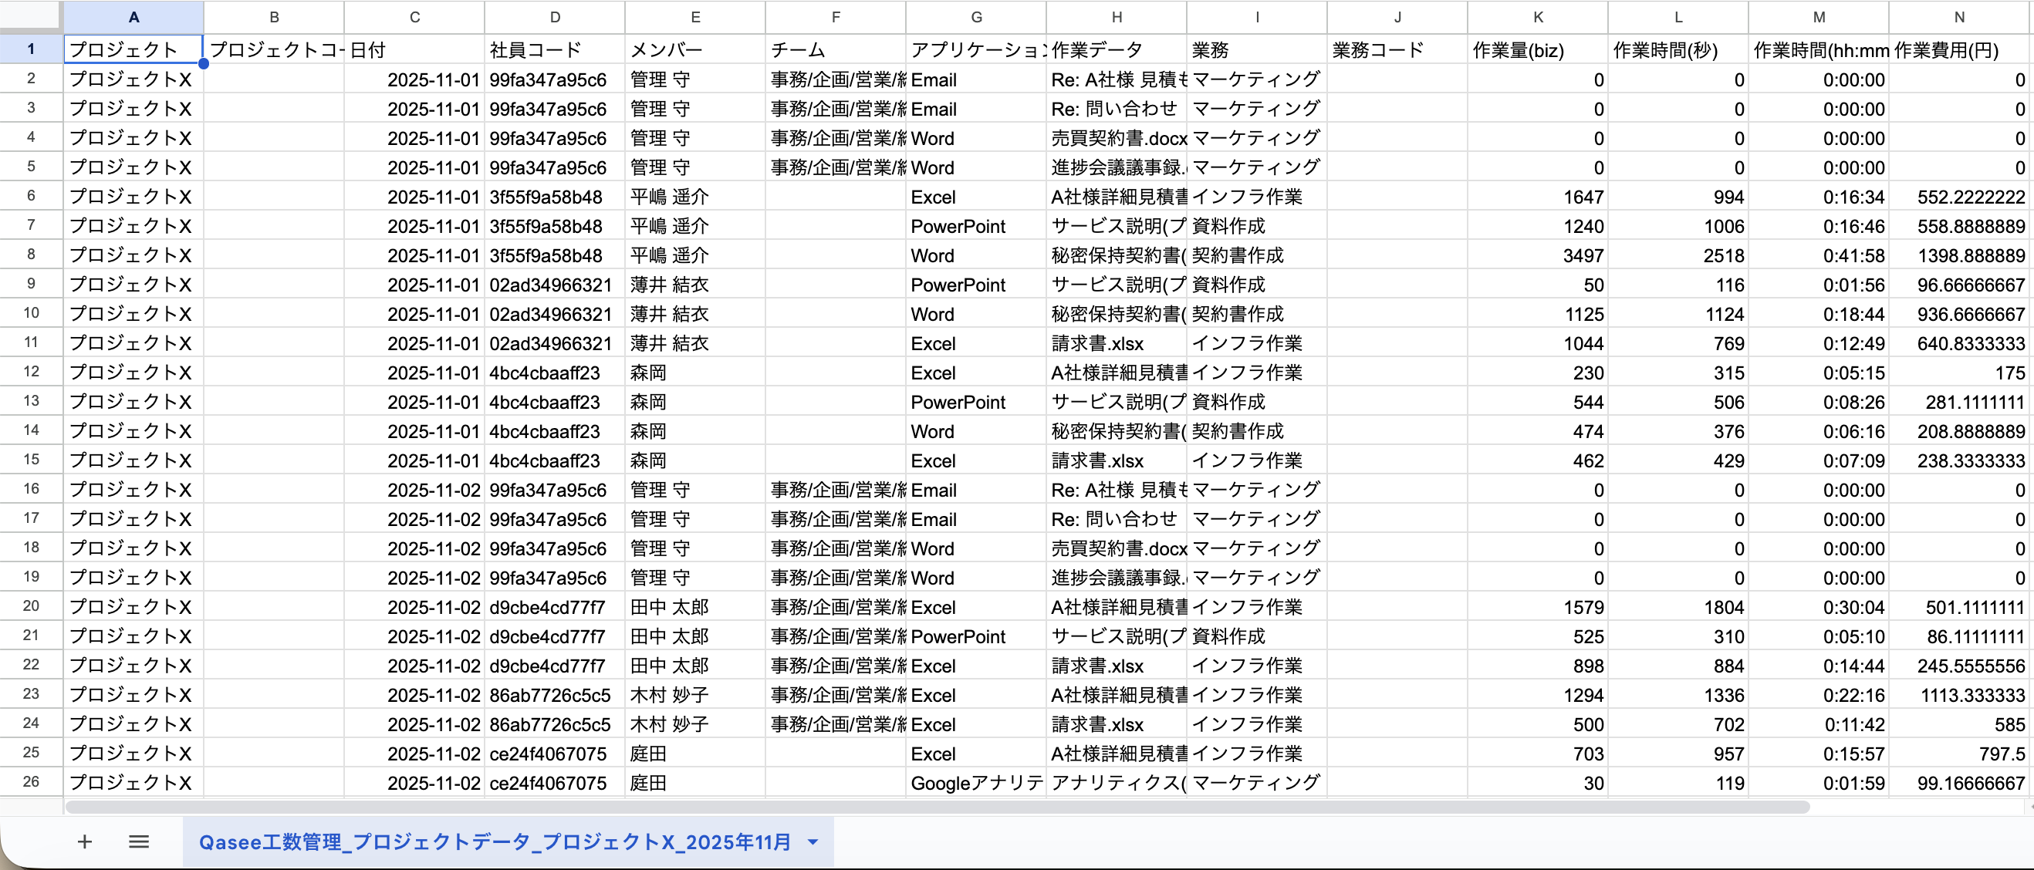The width and height of the screenshot is (2034, 870).
Task: Click 売買契約書.docx cell in row 4
Action: click(x=1117, y=138)
